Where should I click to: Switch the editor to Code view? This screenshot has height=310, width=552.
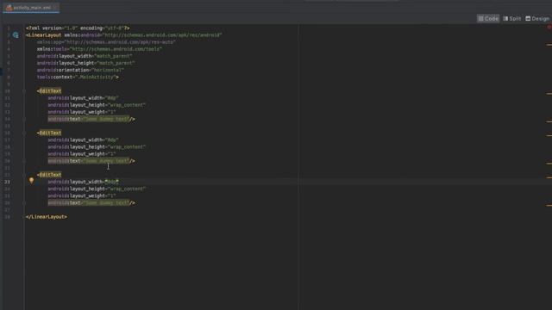point(488,19)
